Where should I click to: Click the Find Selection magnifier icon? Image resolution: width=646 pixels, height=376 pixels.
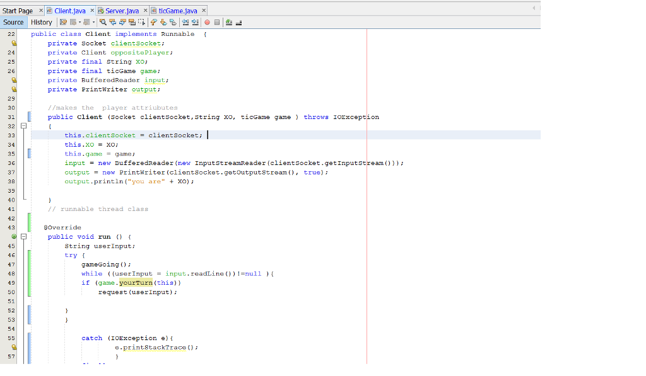(102, 22)
